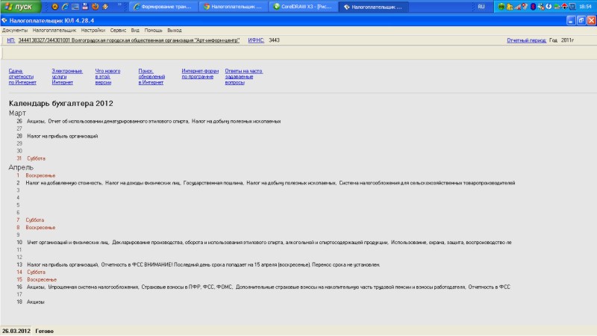This screenshot has height=336, width=597.
Task: Open the Пуск start button
Action: tap(19, 6)
